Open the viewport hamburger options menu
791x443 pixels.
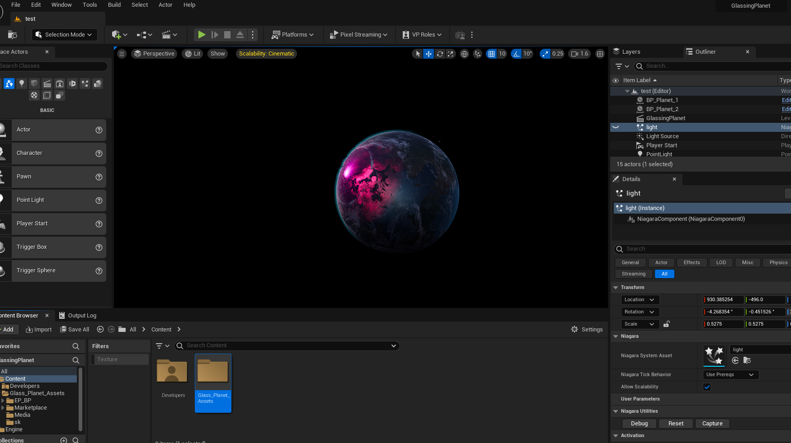[x=122, y=54]
